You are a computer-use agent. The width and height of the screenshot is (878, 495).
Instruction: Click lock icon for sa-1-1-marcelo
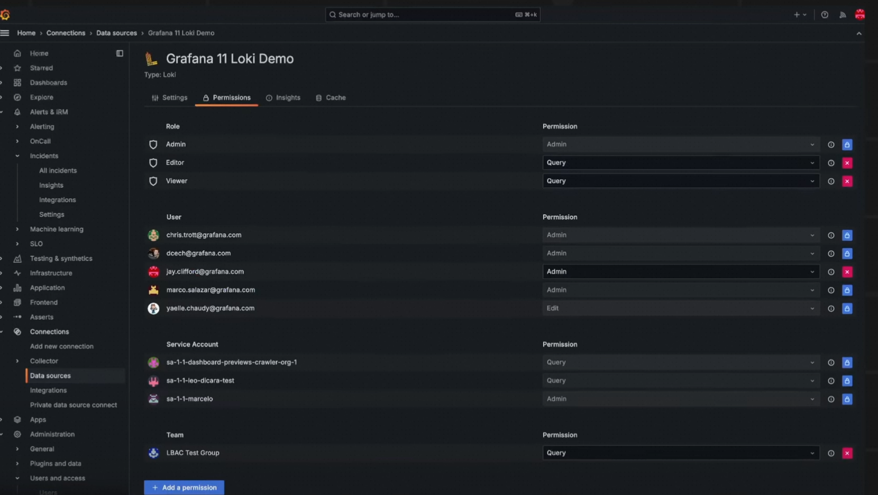pos(847,399)
